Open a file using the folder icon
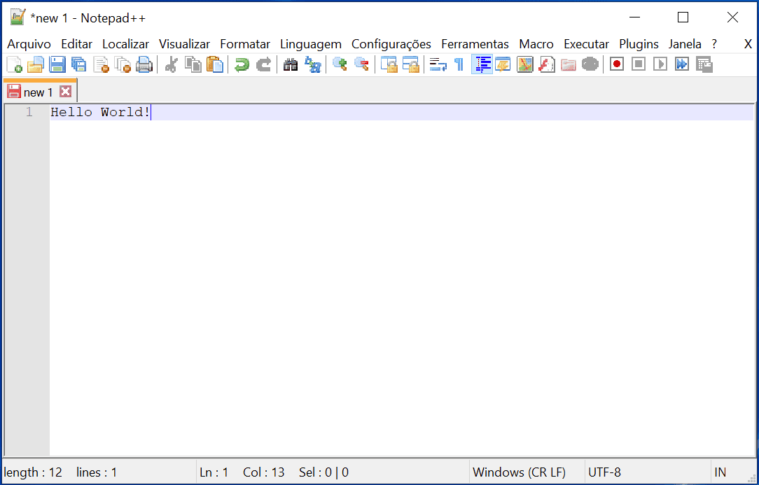This screenshot has width=759, height=485. 36,65
